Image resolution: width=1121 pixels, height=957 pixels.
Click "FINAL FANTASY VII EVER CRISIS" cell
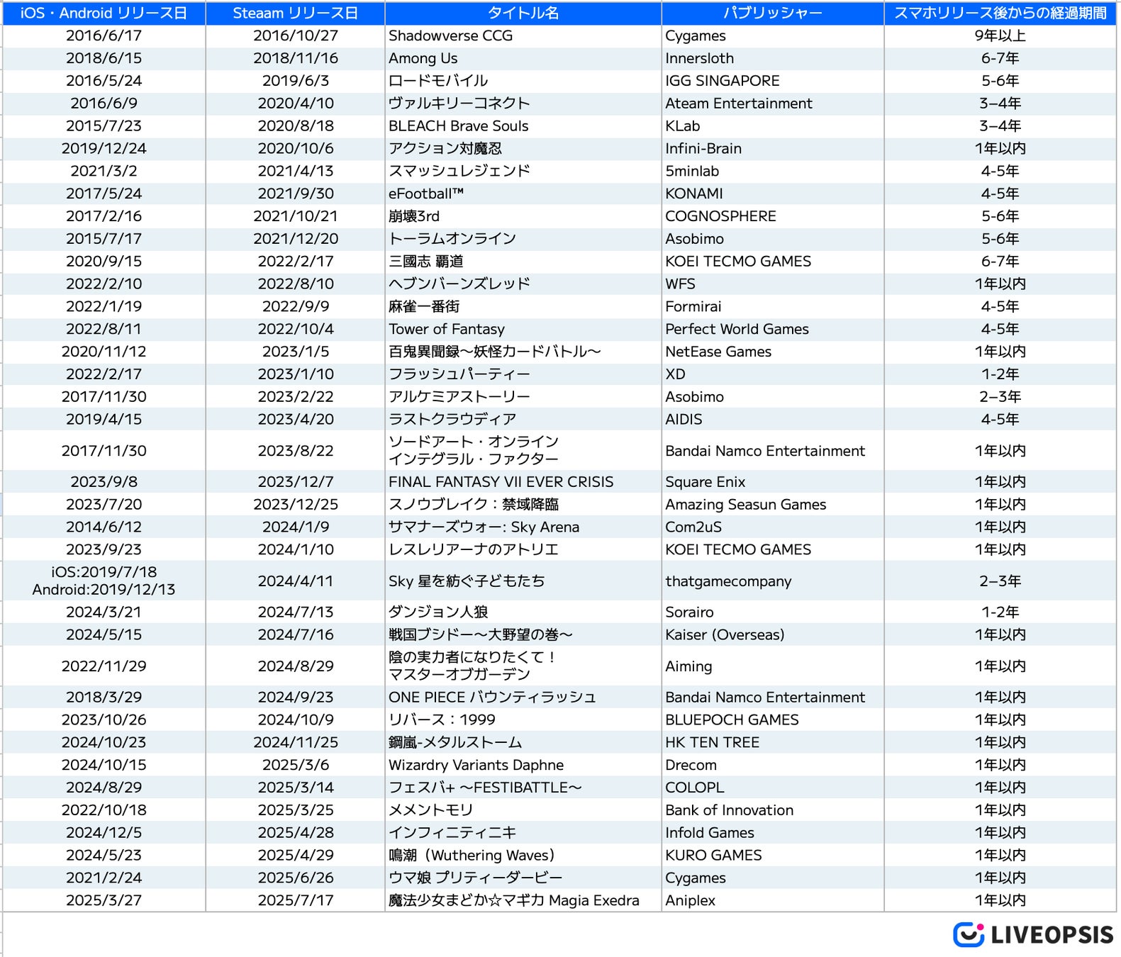tap(523, 482)
